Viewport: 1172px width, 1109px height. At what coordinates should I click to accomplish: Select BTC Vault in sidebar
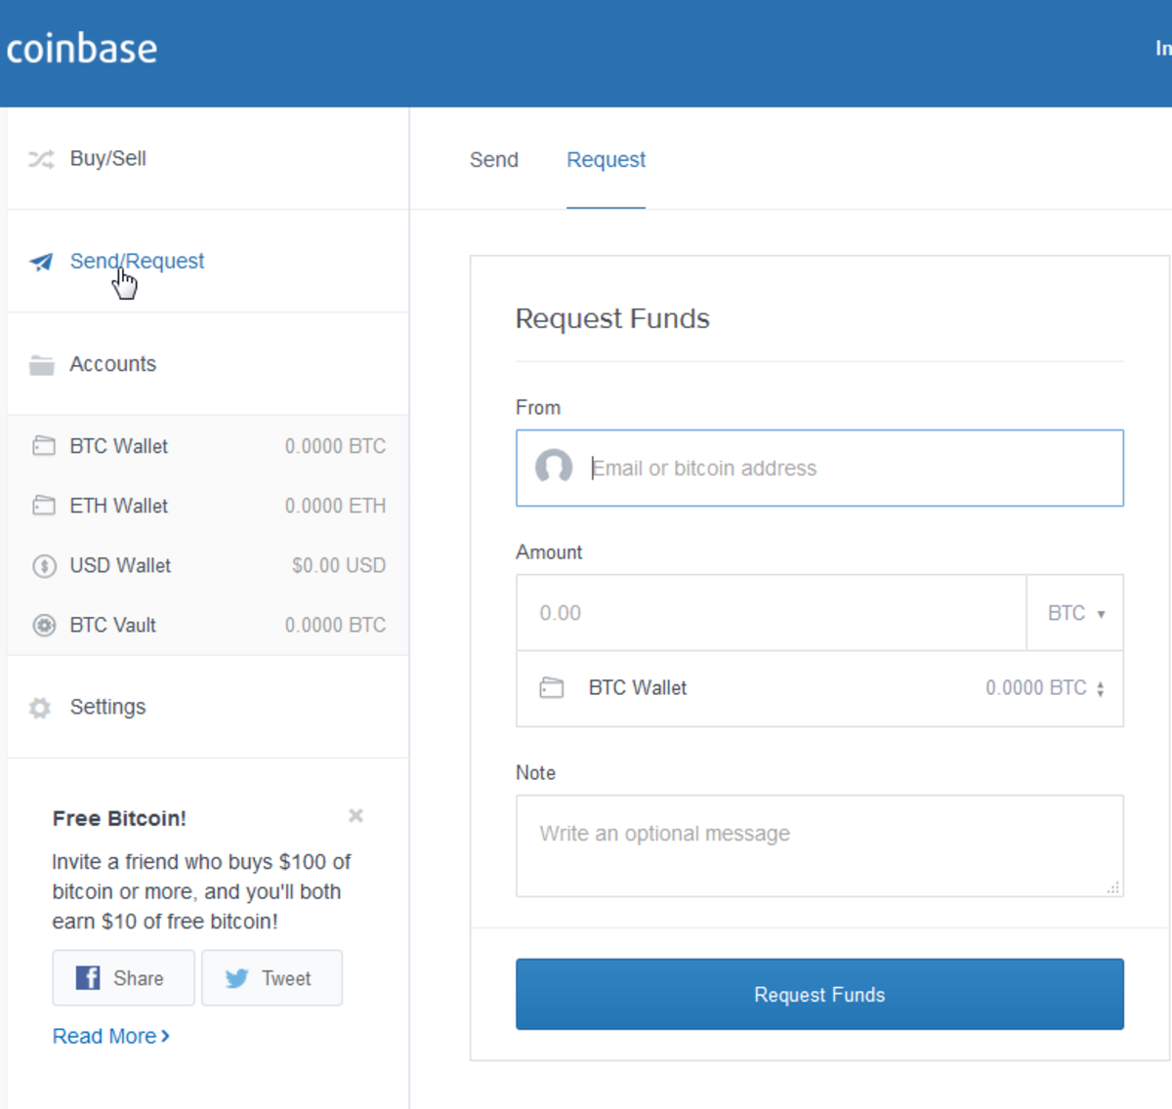(208, 625)
